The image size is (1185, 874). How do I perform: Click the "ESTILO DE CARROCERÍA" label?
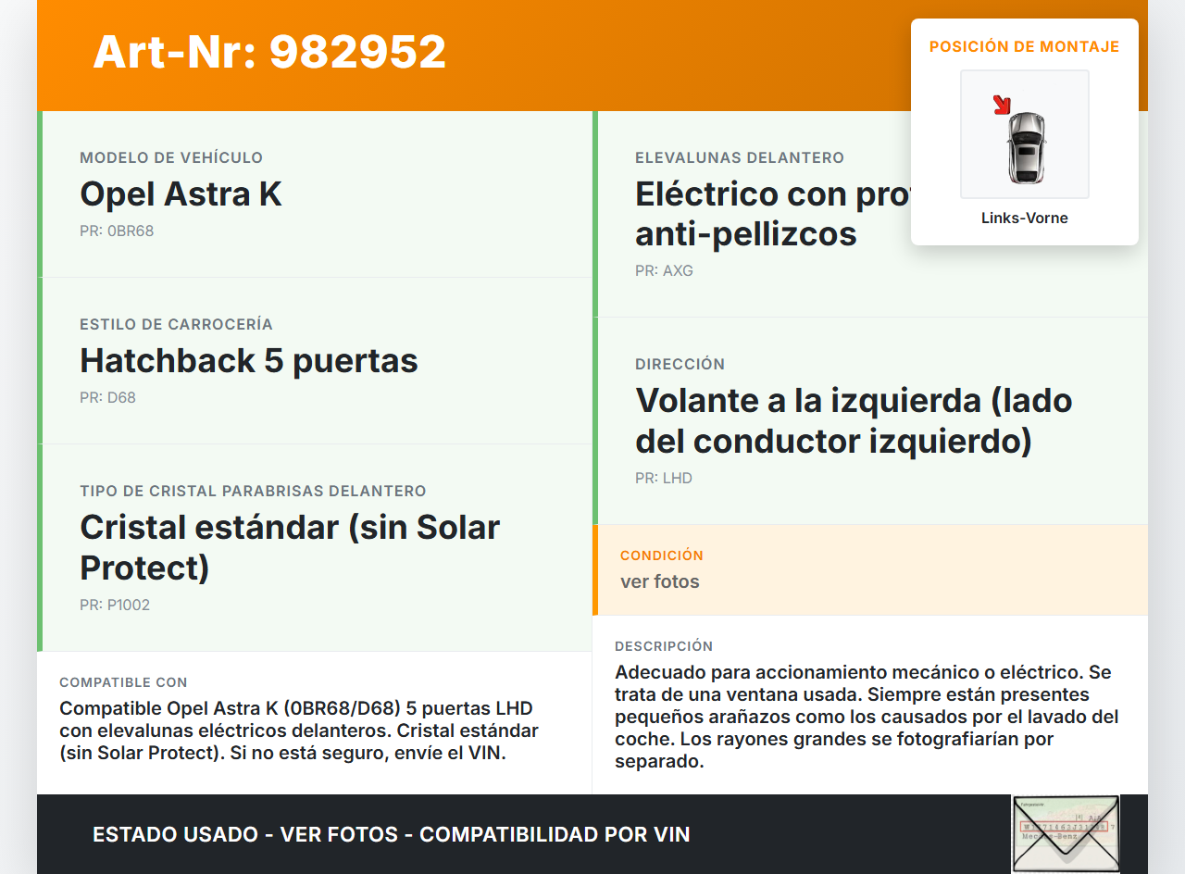[176, 325]
